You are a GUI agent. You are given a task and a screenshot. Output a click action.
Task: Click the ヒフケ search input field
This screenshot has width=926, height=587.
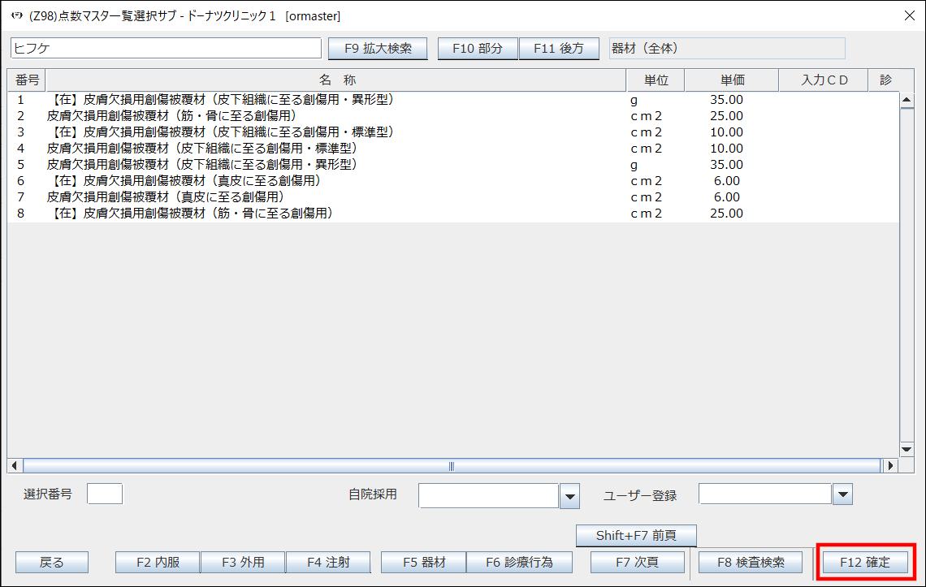coord(167,49)
